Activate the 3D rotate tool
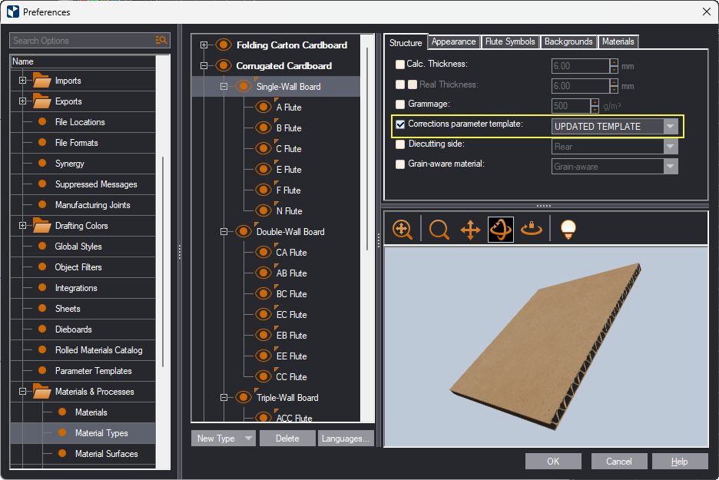 [x=501, y=229]
